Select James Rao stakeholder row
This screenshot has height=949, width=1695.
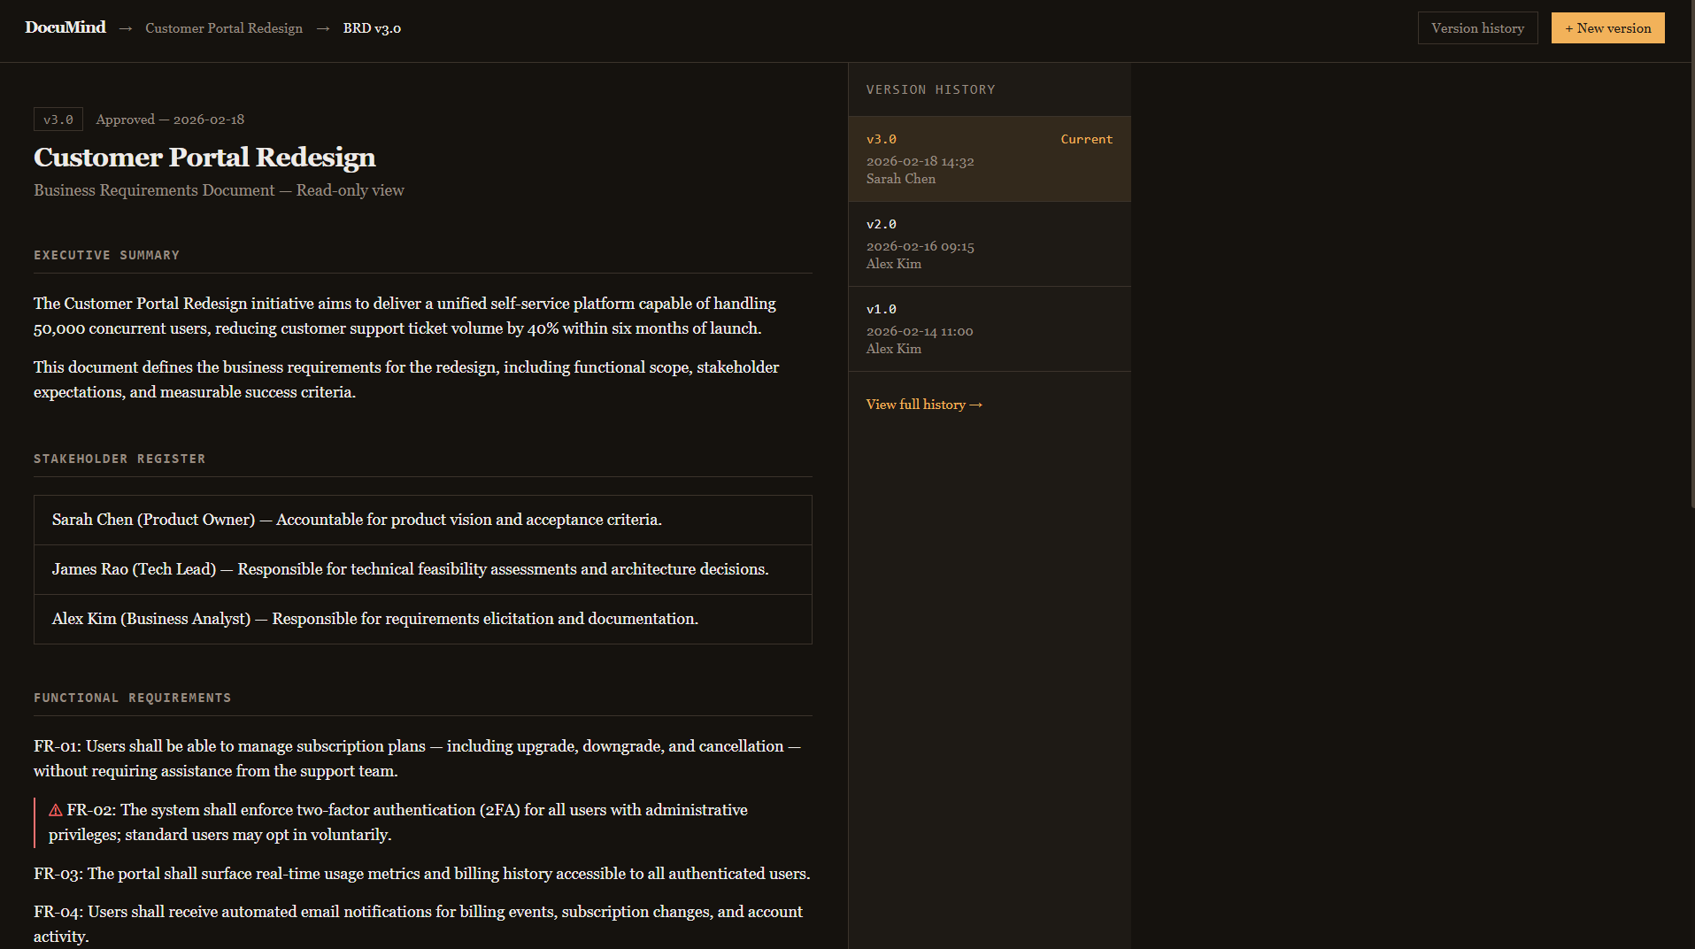click(x=422, y=570)
